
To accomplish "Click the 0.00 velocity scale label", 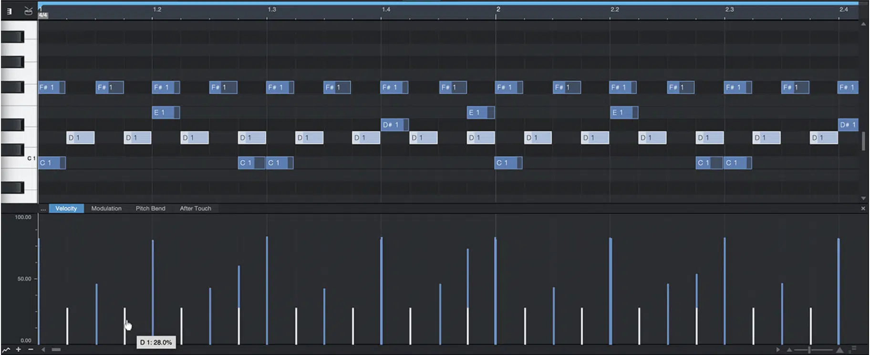I will click(x=26, y=340).
